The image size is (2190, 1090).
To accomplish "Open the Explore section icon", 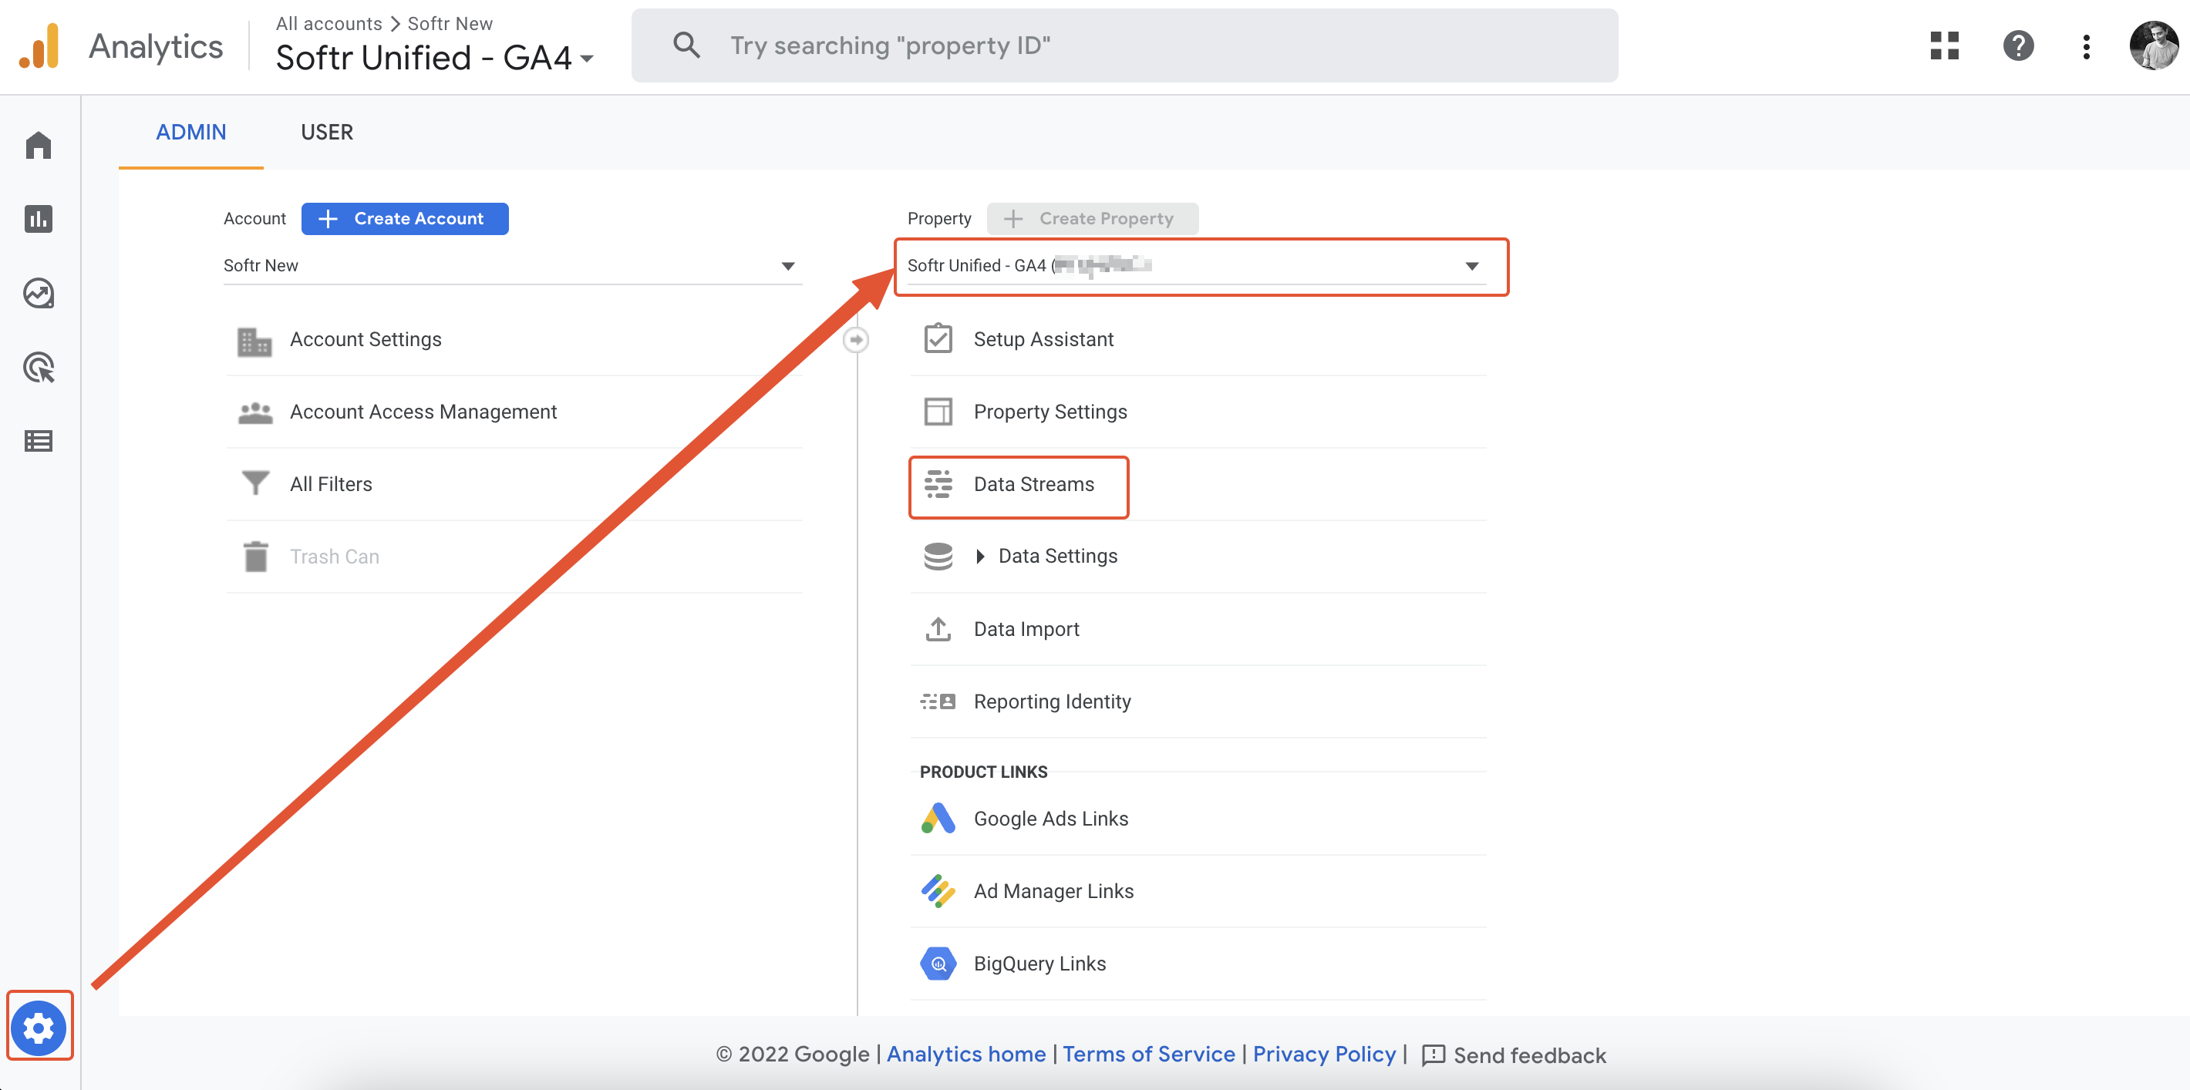I will pyautogui.click(x=39, y=293).
